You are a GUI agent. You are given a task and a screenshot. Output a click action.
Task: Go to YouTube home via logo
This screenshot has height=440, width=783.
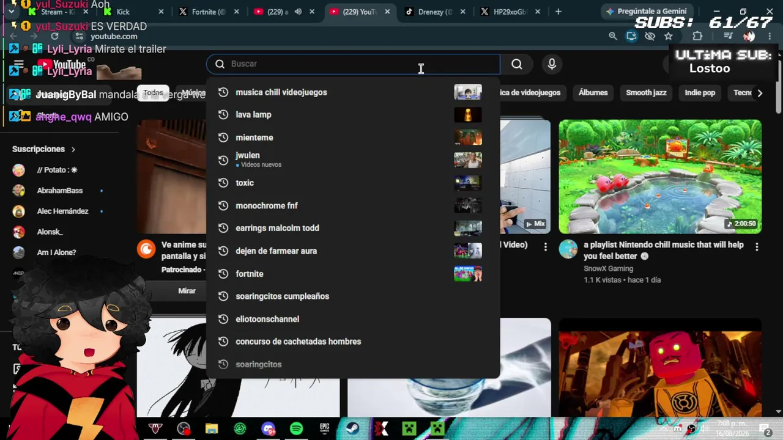point(61,65)
